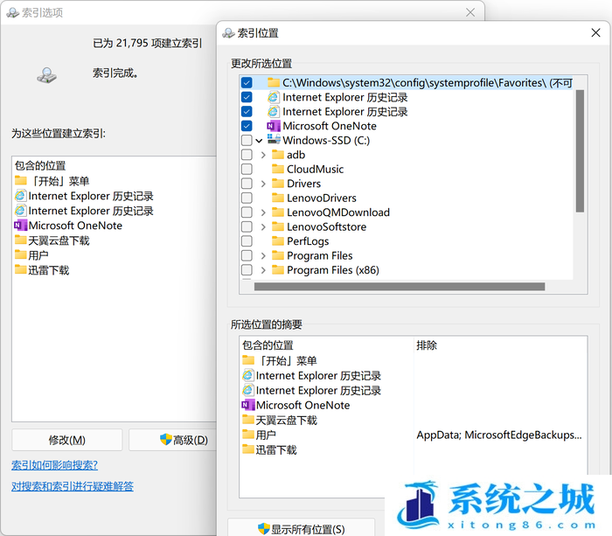This screenshot has width=612, height=536.
Task: Check the Program Files (x86) checkbox
Action: click(247, 270)
